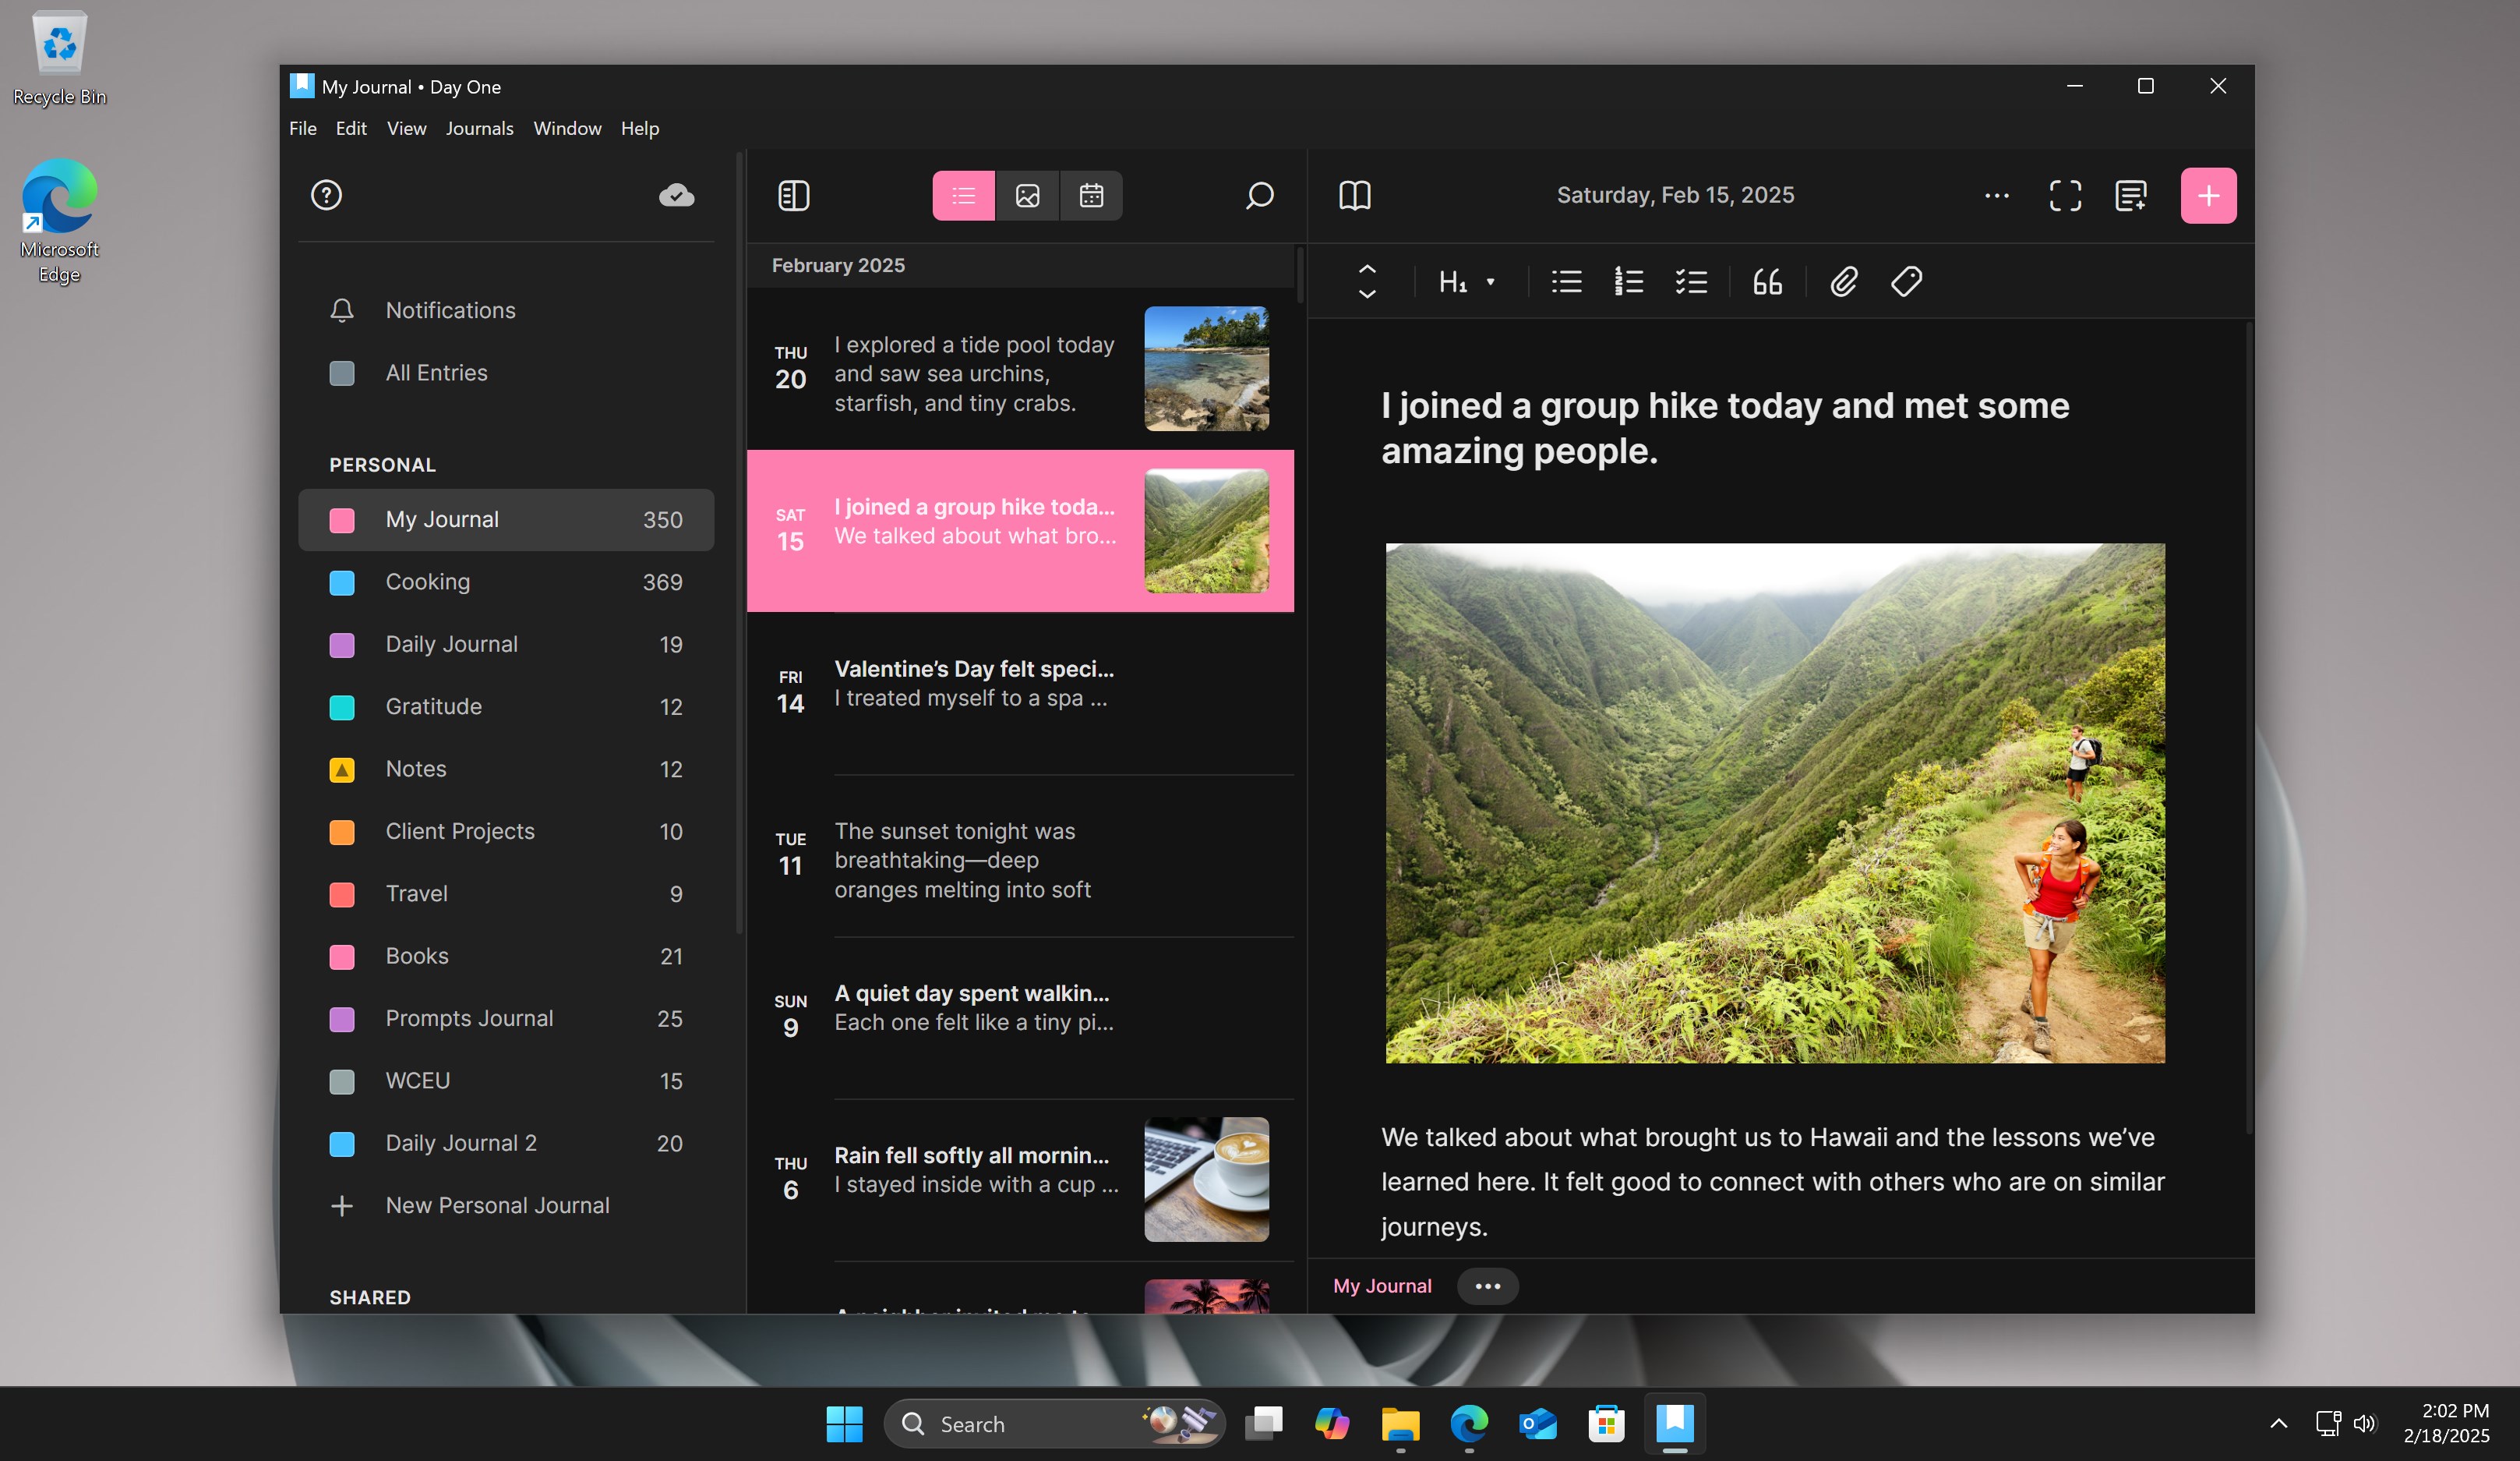The width and height of the screenshot is (2520, 1461).
Task: Click the pink My Journal color swatch
Action: click(x=343, y=519)
